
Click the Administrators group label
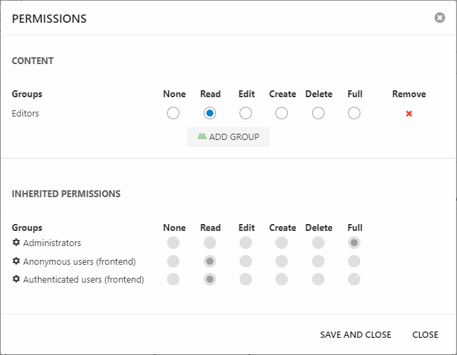(x=52, y=243)
